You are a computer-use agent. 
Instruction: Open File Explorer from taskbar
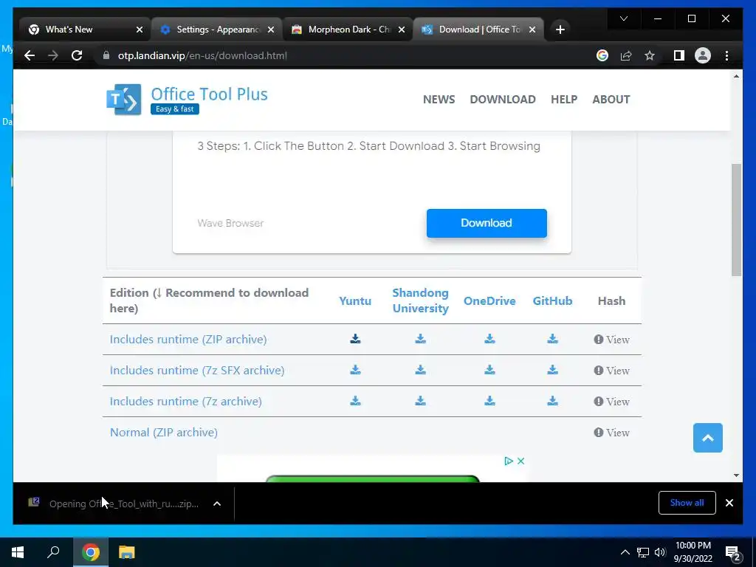pyautogui.click(x=127, y=552)
